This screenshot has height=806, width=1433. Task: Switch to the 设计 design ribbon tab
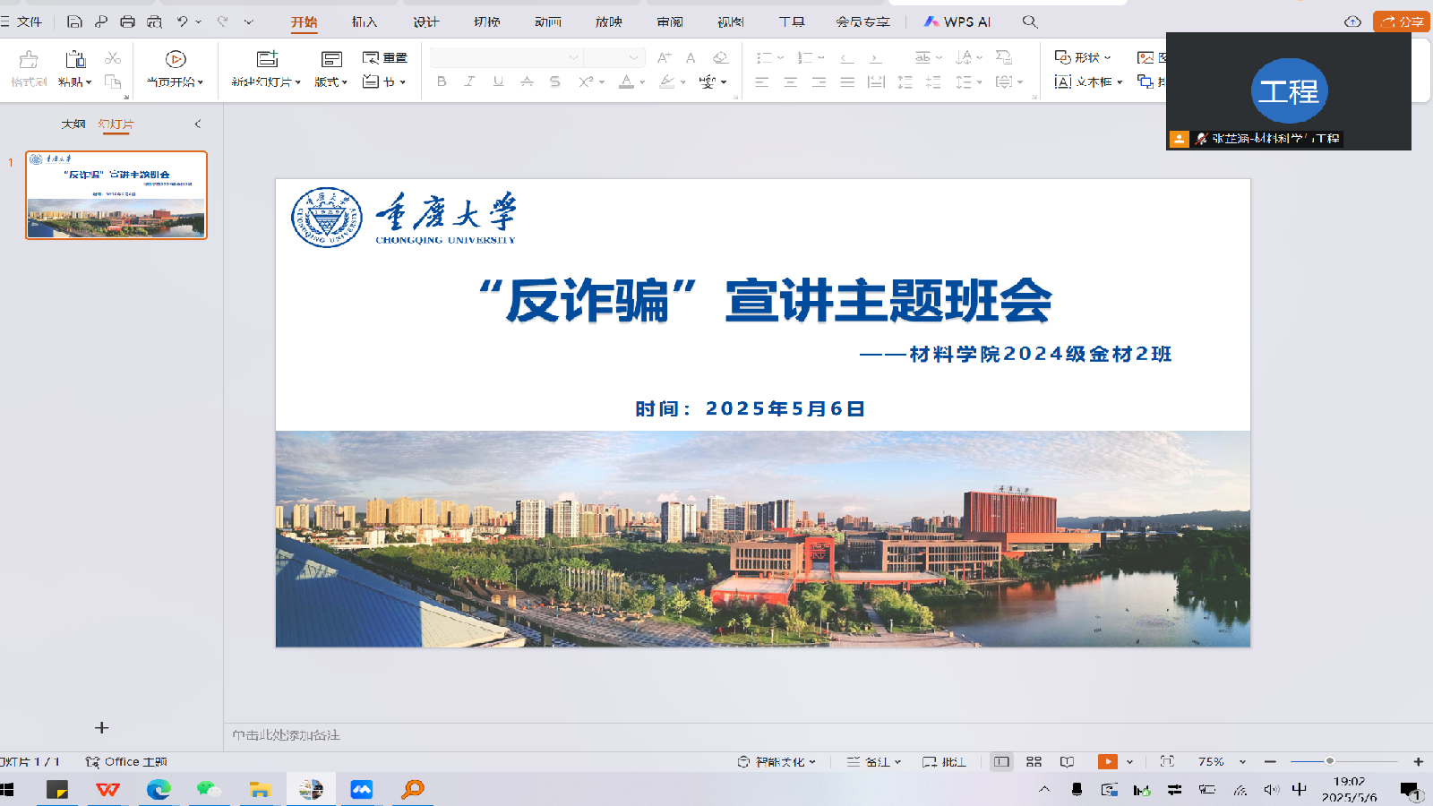click(425, 21)
